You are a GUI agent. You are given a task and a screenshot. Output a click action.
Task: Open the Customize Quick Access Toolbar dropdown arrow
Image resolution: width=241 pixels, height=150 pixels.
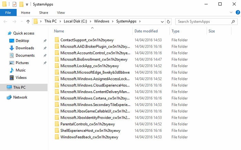click(27, 4)
